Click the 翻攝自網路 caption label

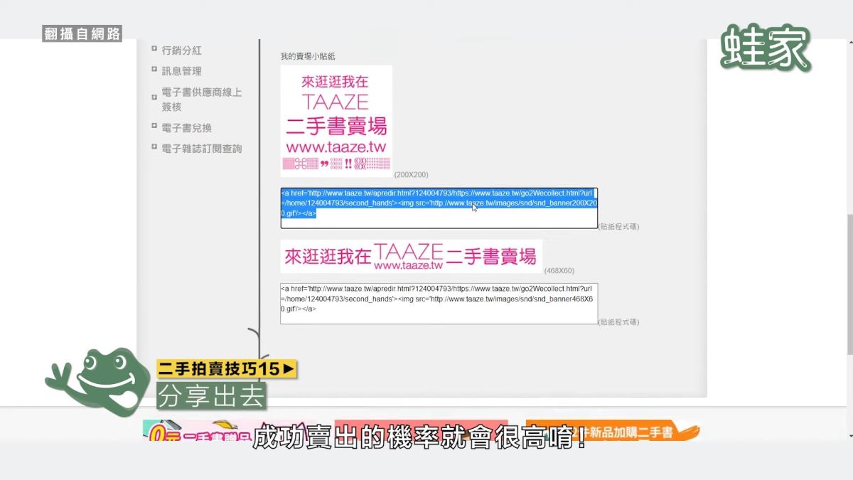tap(82, 33)
